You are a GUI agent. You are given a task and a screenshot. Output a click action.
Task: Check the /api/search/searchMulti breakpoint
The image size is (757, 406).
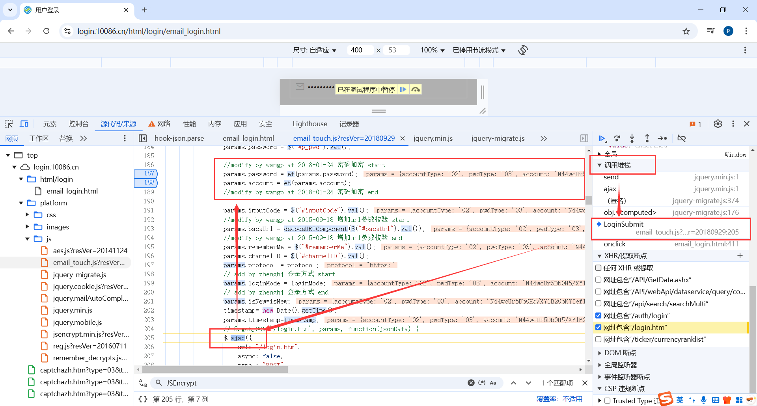599,304
